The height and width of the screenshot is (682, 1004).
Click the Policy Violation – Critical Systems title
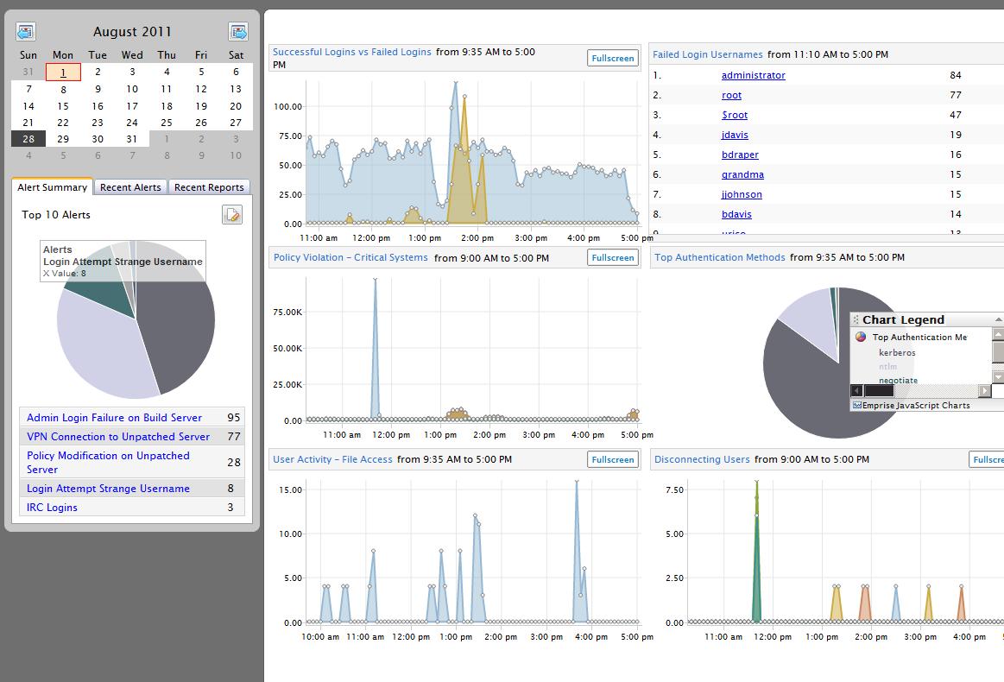350,257
